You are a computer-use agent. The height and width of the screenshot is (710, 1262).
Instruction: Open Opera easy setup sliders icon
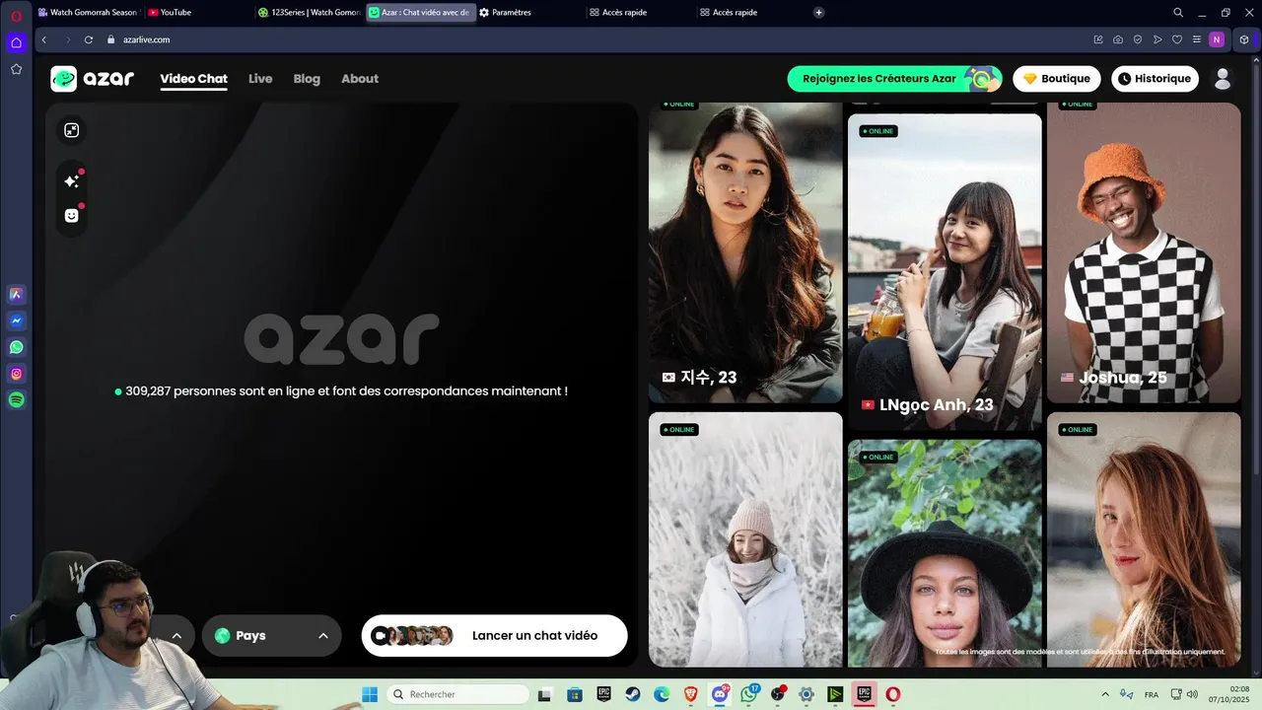[1197, 39]
